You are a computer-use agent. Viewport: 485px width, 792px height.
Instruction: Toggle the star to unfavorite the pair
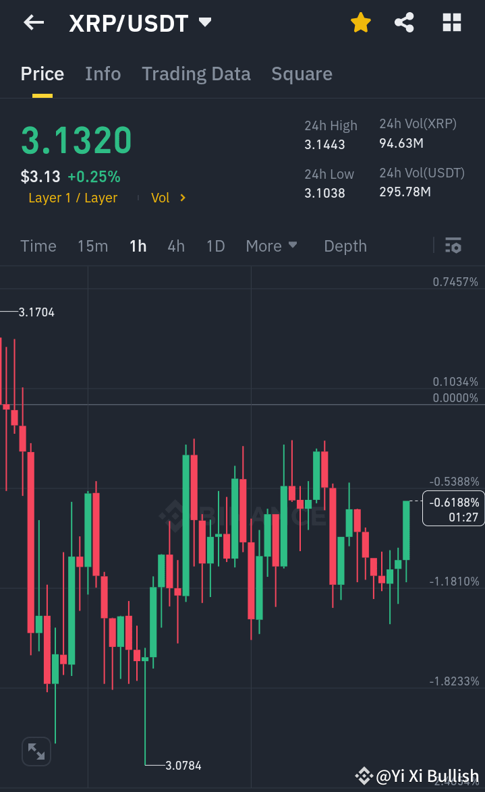click(361, 22)
